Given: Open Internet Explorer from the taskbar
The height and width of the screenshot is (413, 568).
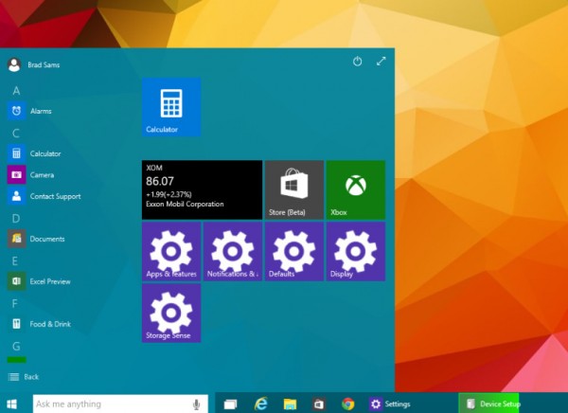Looking at the screenshot, I should coord(260,404).
